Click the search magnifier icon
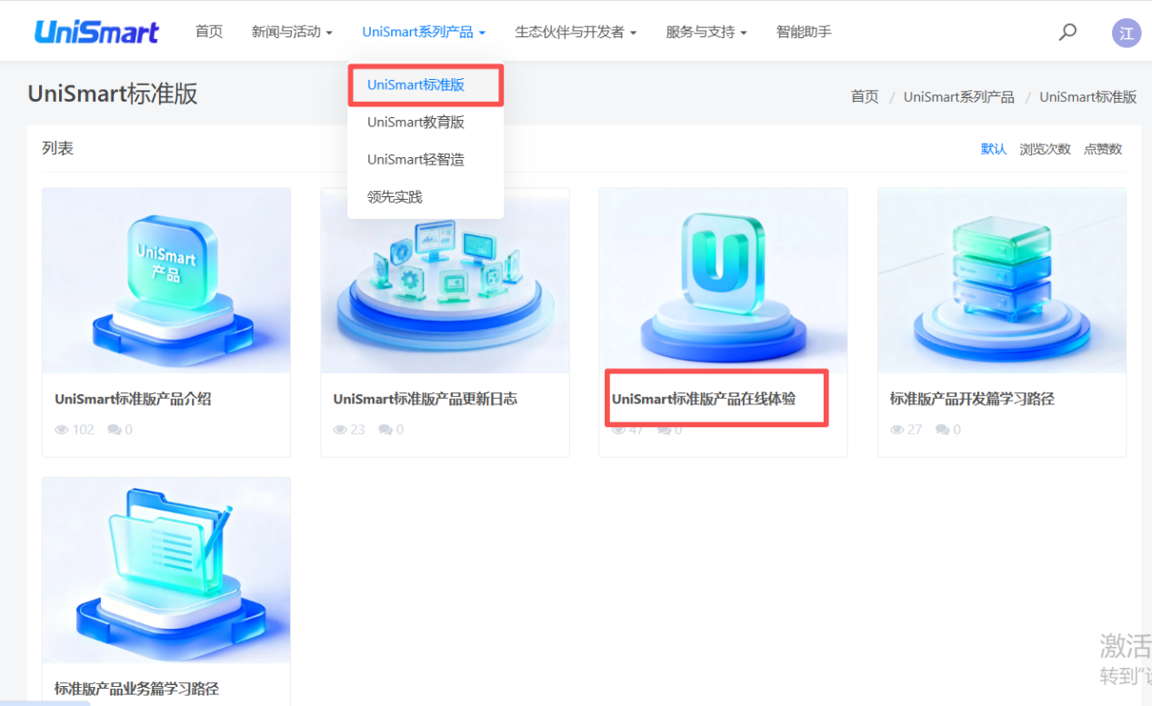The height and width of the screenshot is (706, 1152). tap(1067, 32)
